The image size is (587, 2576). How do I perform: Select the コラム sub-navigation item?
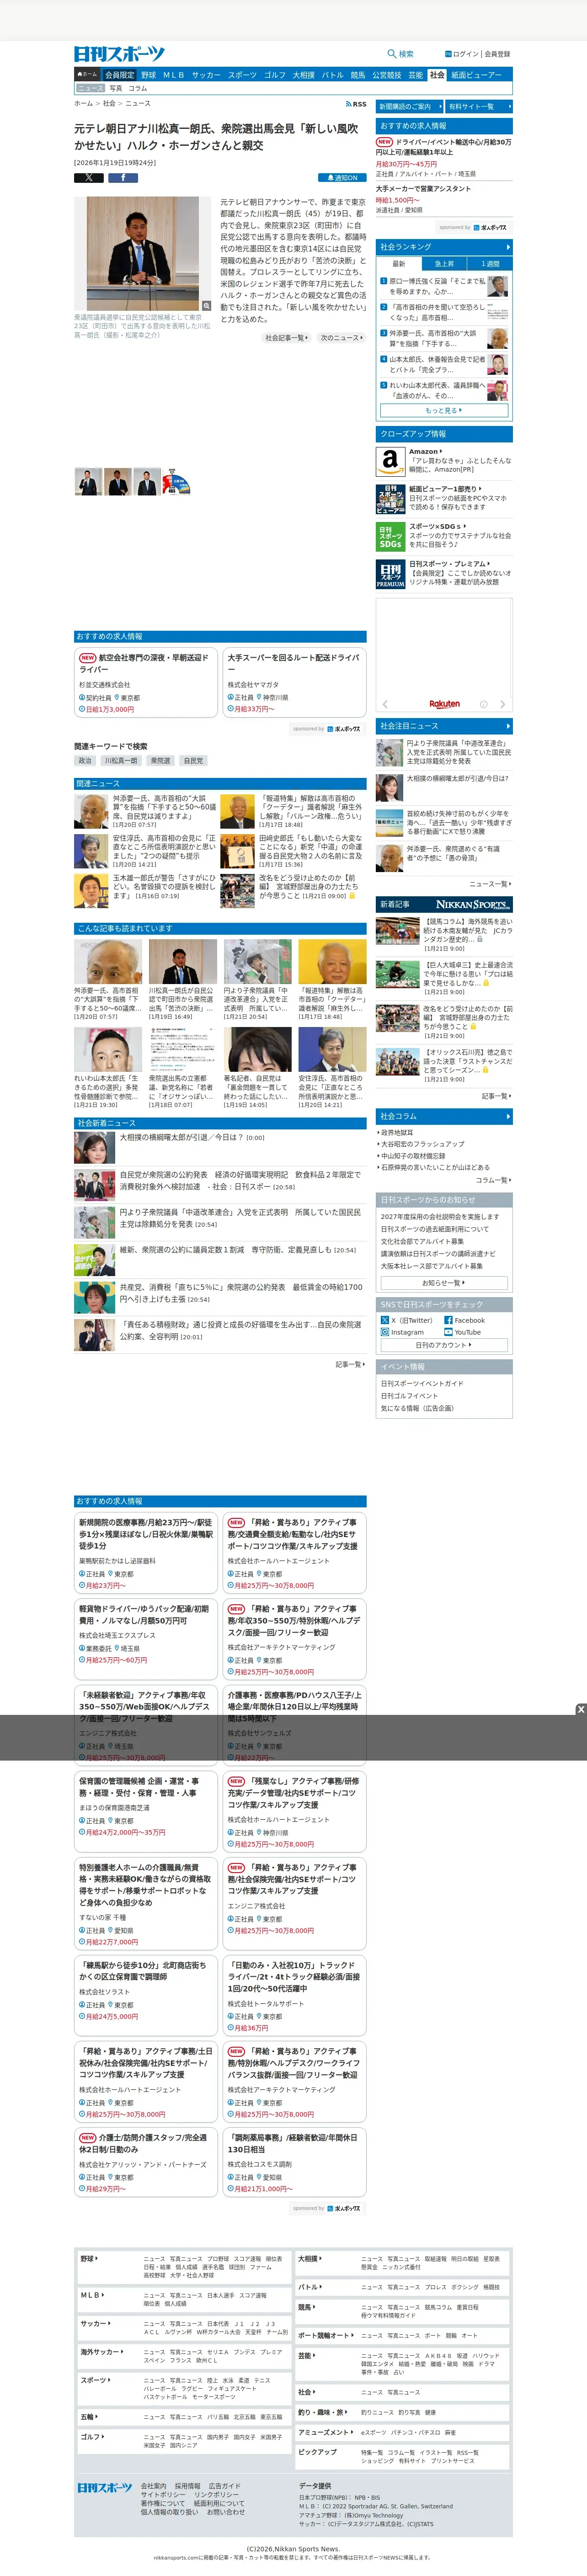[138, 88]
